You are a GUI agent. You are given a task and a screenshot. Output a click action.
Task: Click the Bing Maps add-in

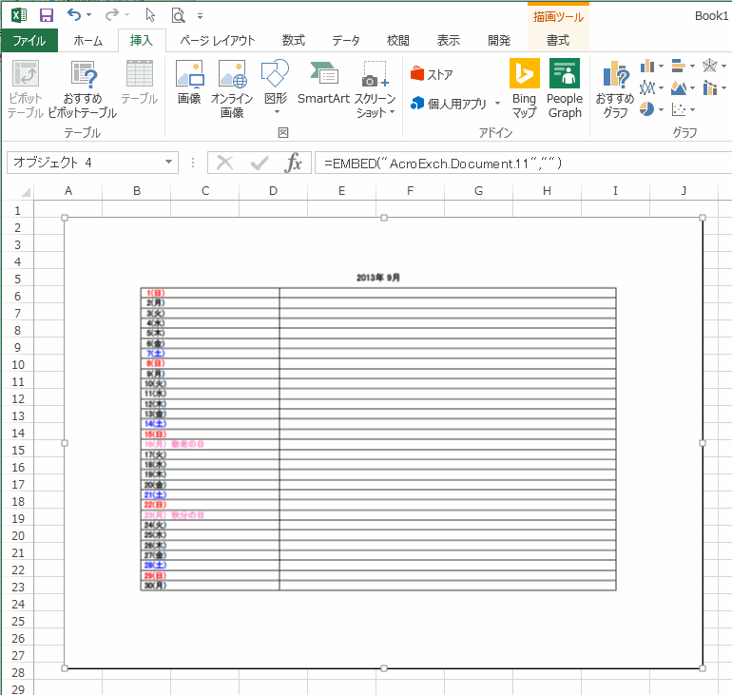tap(524, 88)
